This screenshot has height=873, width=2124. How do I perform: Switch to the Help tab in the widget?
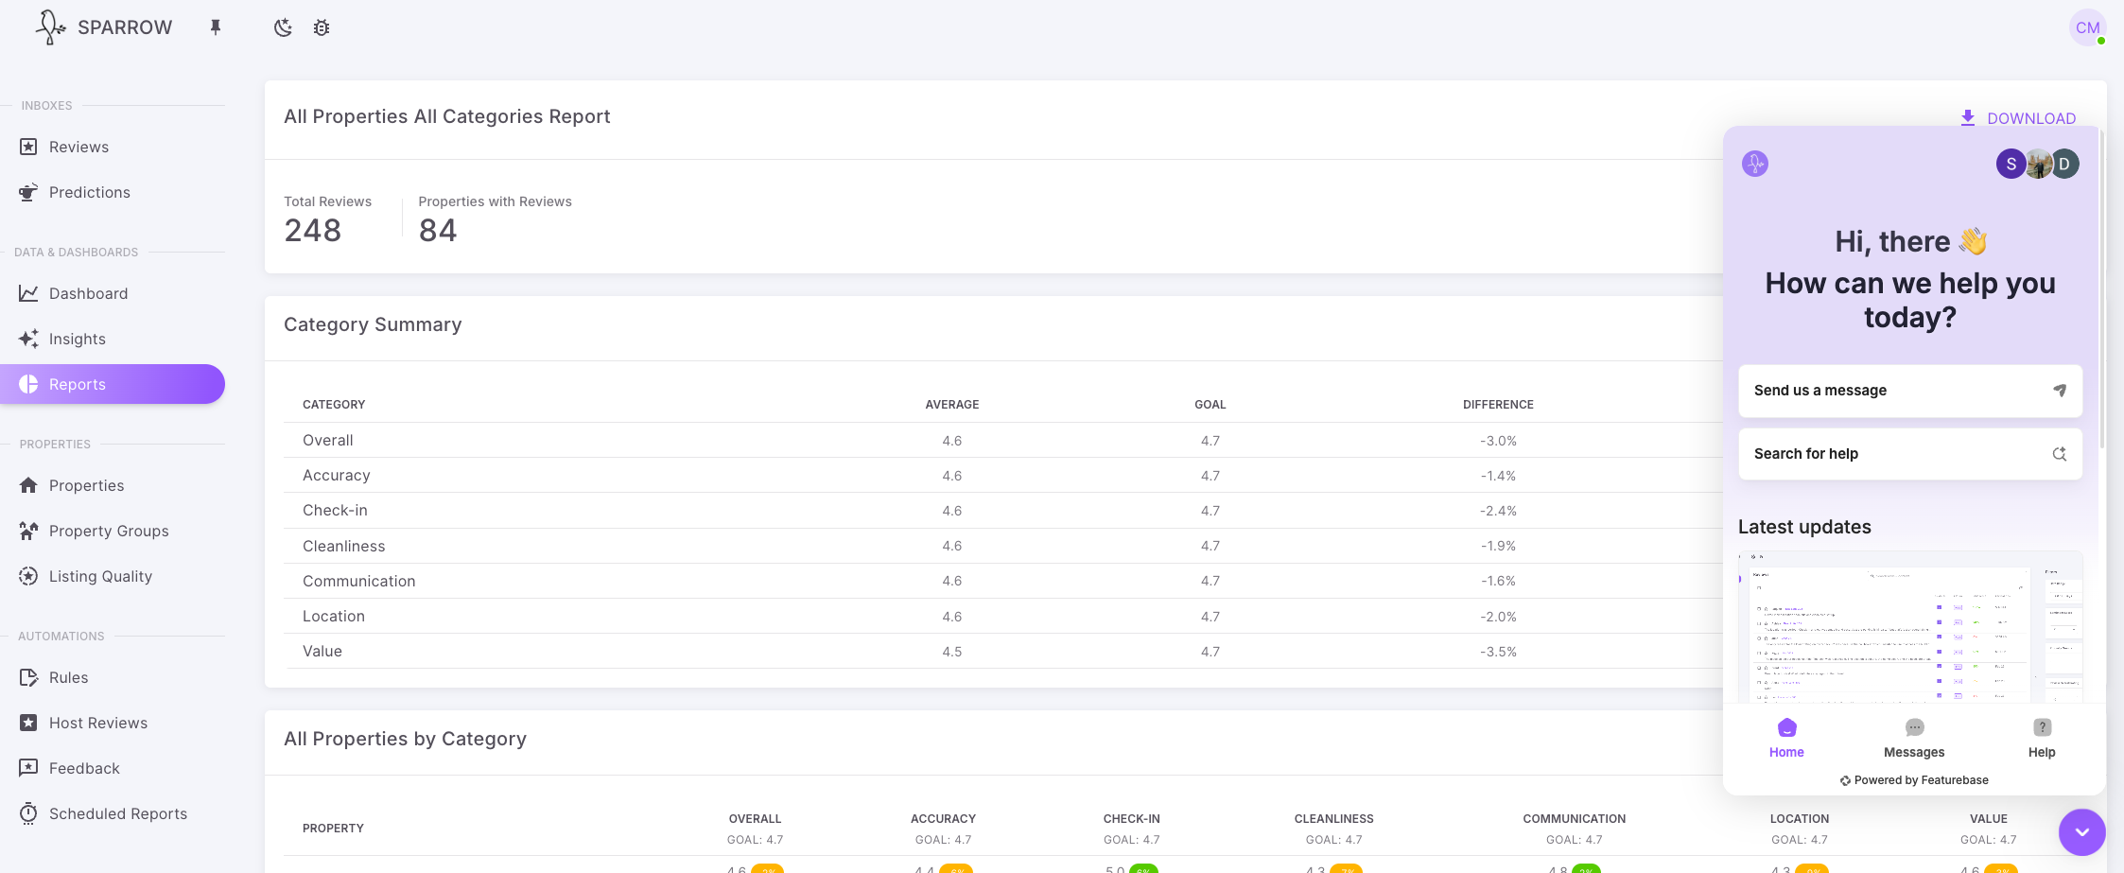(x=2042, y=738)
